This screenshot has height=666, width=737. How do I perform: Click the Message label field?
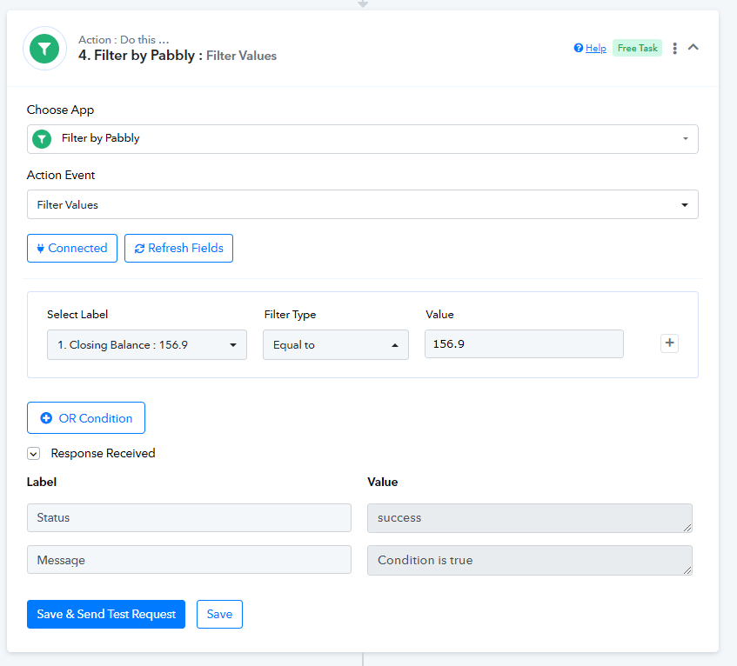pyautogui.click(x=189, y=559)
